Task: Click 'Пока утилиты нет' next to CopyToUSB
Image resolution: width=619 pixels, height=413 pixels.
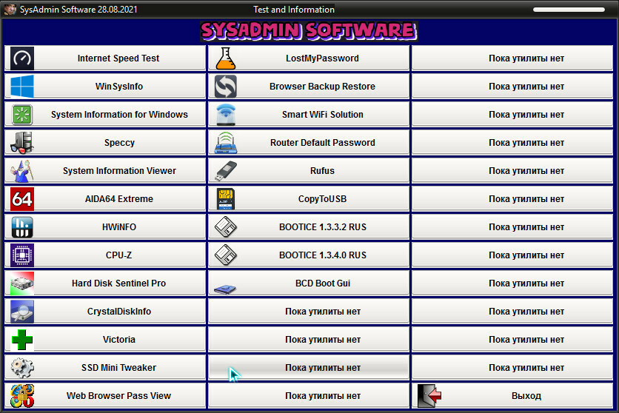Action: 512,199
